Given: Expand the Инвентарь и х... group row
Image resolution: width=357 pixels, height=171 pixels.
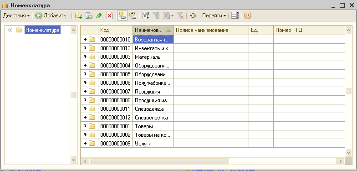Looking at the screenshot, I should [86, 48].
